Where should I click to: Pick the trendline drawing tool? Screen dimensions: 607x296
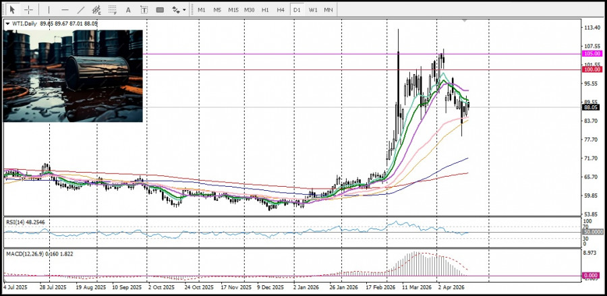click(x=81, y=9)
